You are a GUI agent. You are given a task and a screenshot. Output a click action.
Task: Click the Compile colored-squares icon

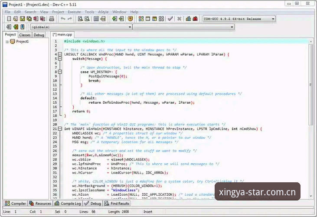(141, 19)
